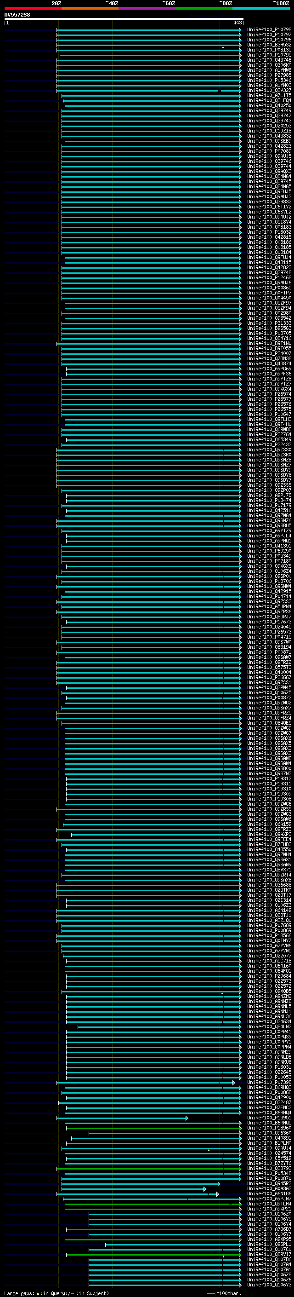Select the UniRef100_P07089 label

[269, 151]
